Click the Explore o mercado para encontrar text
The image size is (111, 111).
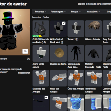(x=94, y=4)
